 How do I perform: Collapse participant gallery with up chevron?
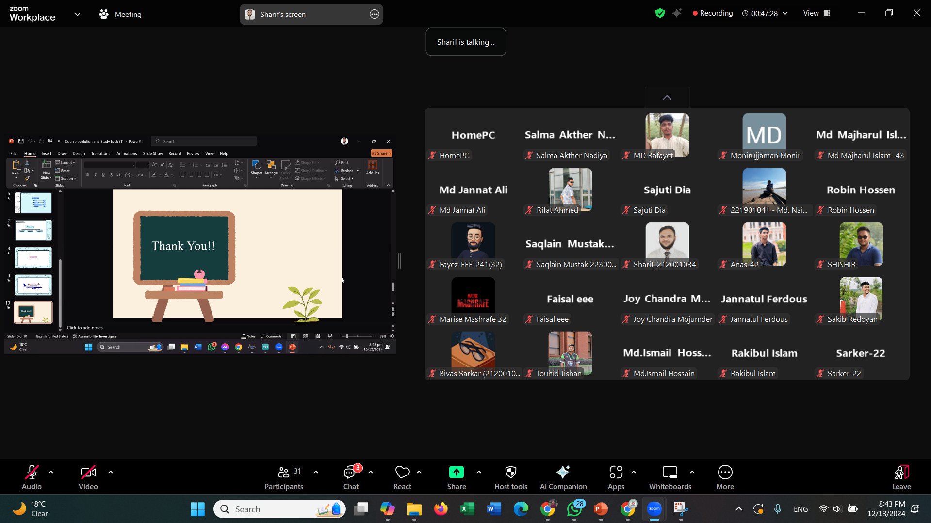click(x=667, y=98)
